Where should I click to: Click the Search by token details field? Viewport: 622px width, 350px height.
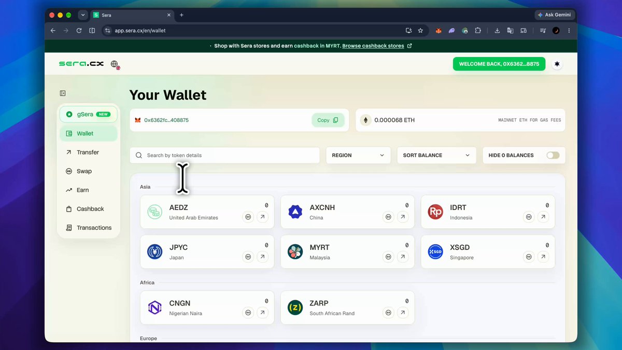coord(225,155)
